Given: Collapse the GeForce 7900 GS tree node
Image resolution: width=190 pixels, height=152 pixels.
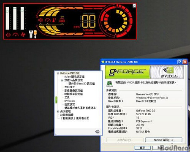Looking at the screenshot, I should pos(58,73).
